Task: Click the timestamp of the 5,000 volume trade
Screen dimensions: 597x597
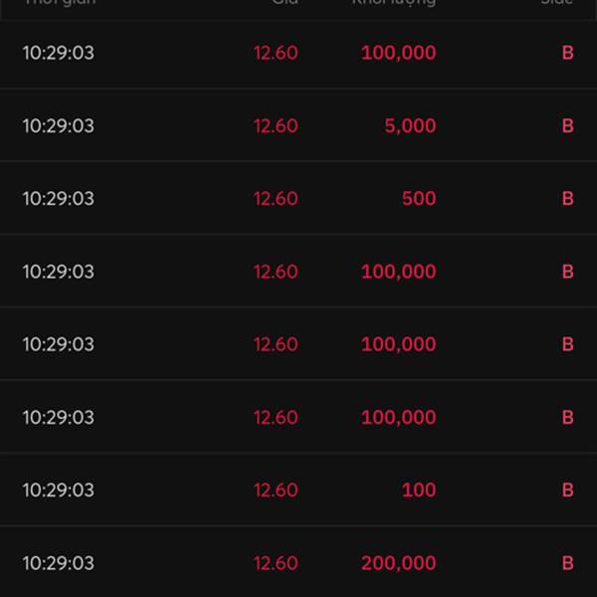Action: 59,126
